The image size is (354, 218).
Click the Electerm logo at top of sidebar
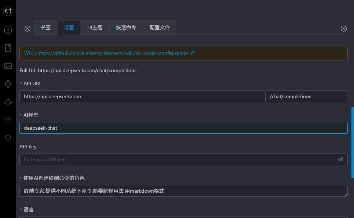coord(8,11)
